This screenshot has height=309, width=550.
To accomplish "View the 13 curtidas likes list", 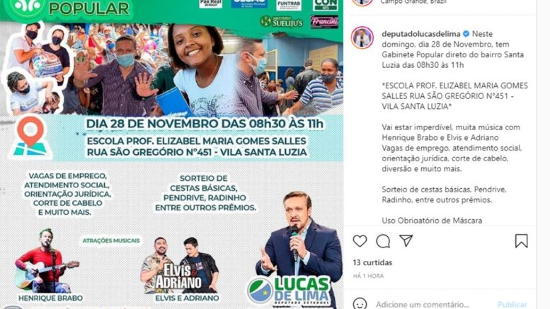I will [372, 262].
